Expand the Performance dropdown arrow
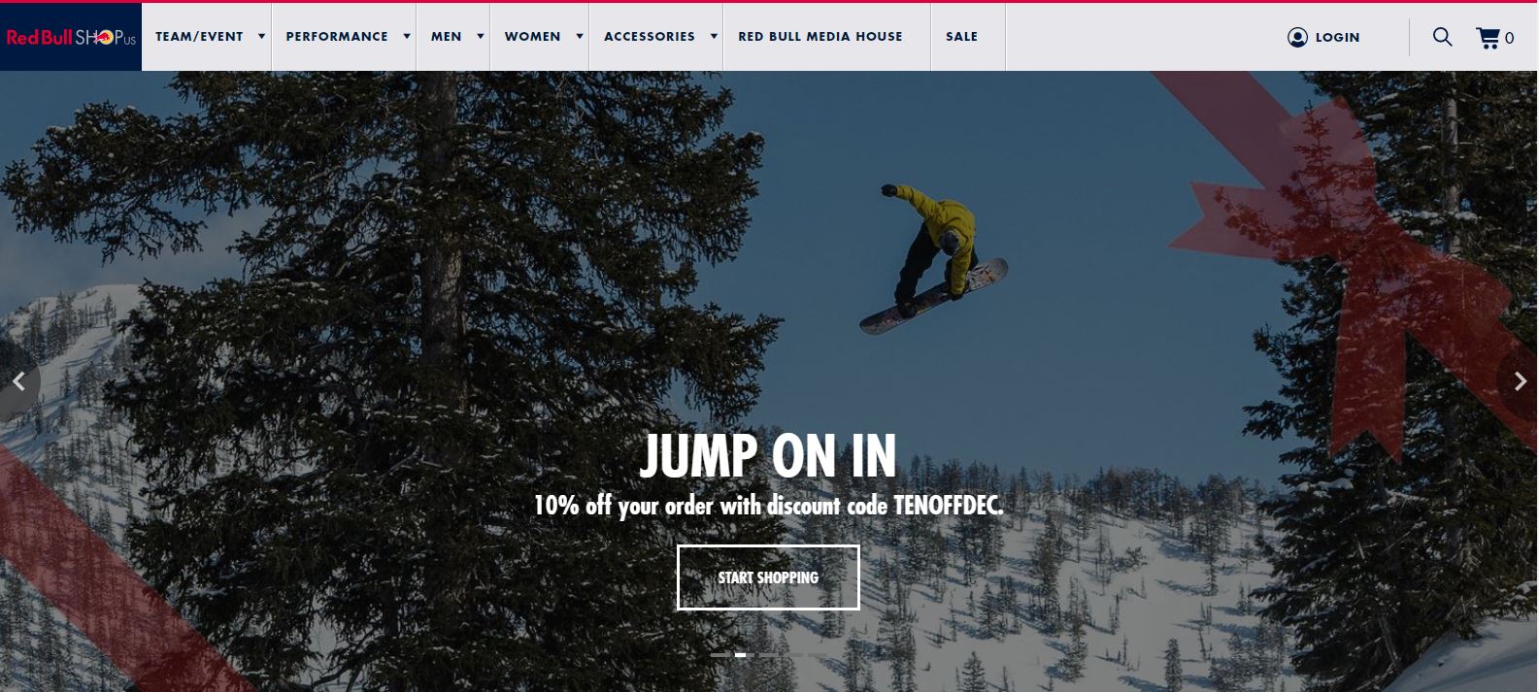Viewport: 1539px width, 692px height. point(407,37)
